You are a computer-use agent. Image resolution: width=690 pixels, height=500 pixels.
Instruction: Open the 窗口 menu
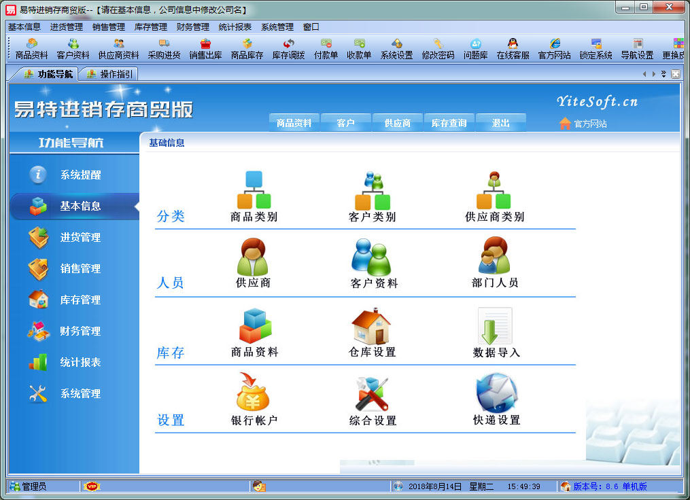(x=311, y=26)
